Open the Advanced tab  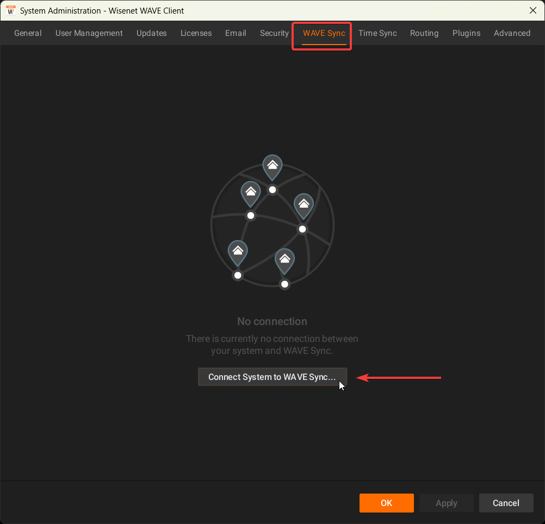[512, 33]
